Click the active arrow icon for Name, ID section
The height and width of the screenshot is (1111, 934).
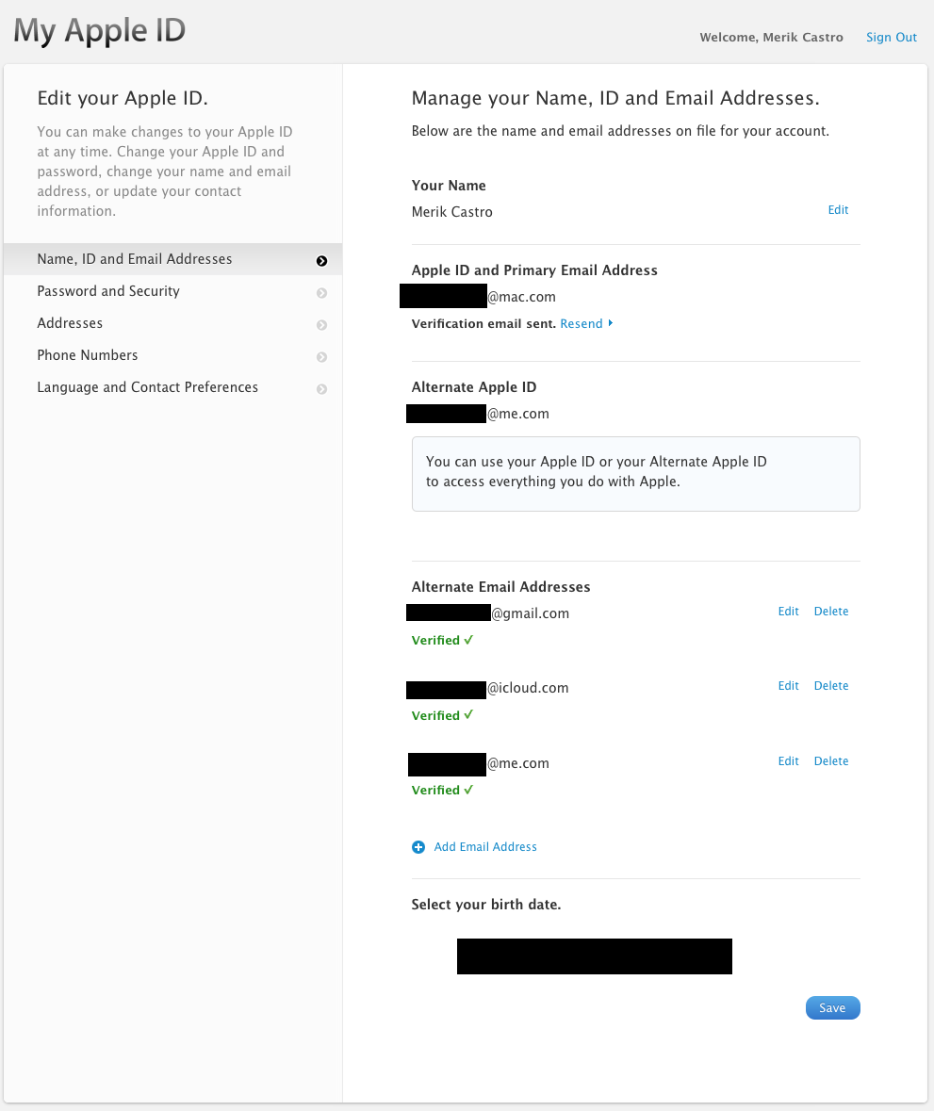(321, 261)
